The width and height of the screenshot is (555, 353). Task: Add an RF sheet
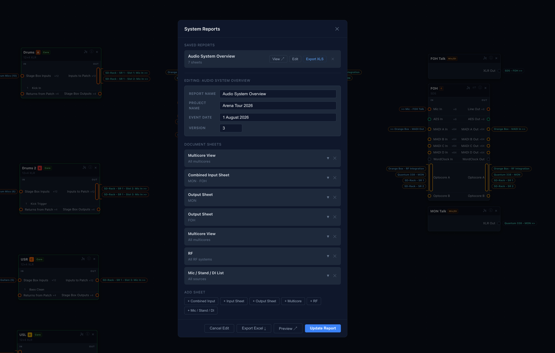[314, 301]
